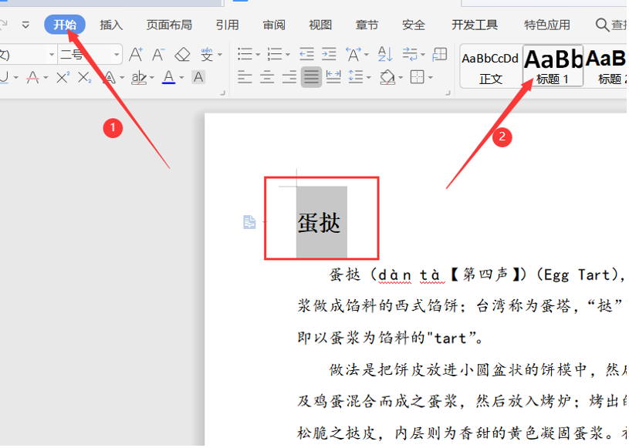Align text left
This screenshot has height=448, width=629.
click(245, 77)
